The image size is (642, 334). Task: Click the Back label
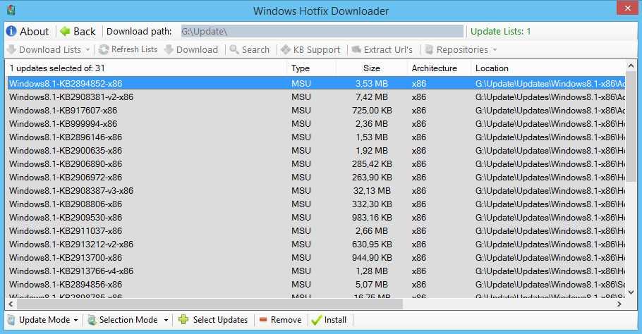pyautogui.click(x=85, y=32)
